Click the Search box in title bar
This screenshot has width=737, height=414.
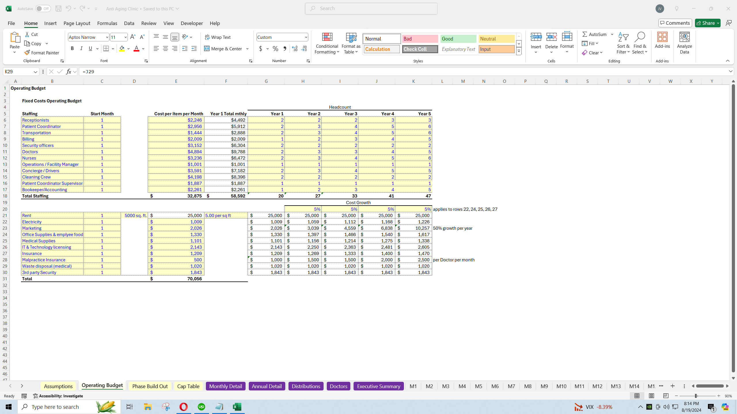pyautogui.click(x=371, y=9)
